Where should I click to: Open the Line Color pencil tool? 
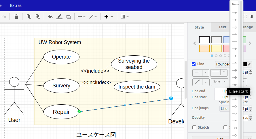coord(59,17)
